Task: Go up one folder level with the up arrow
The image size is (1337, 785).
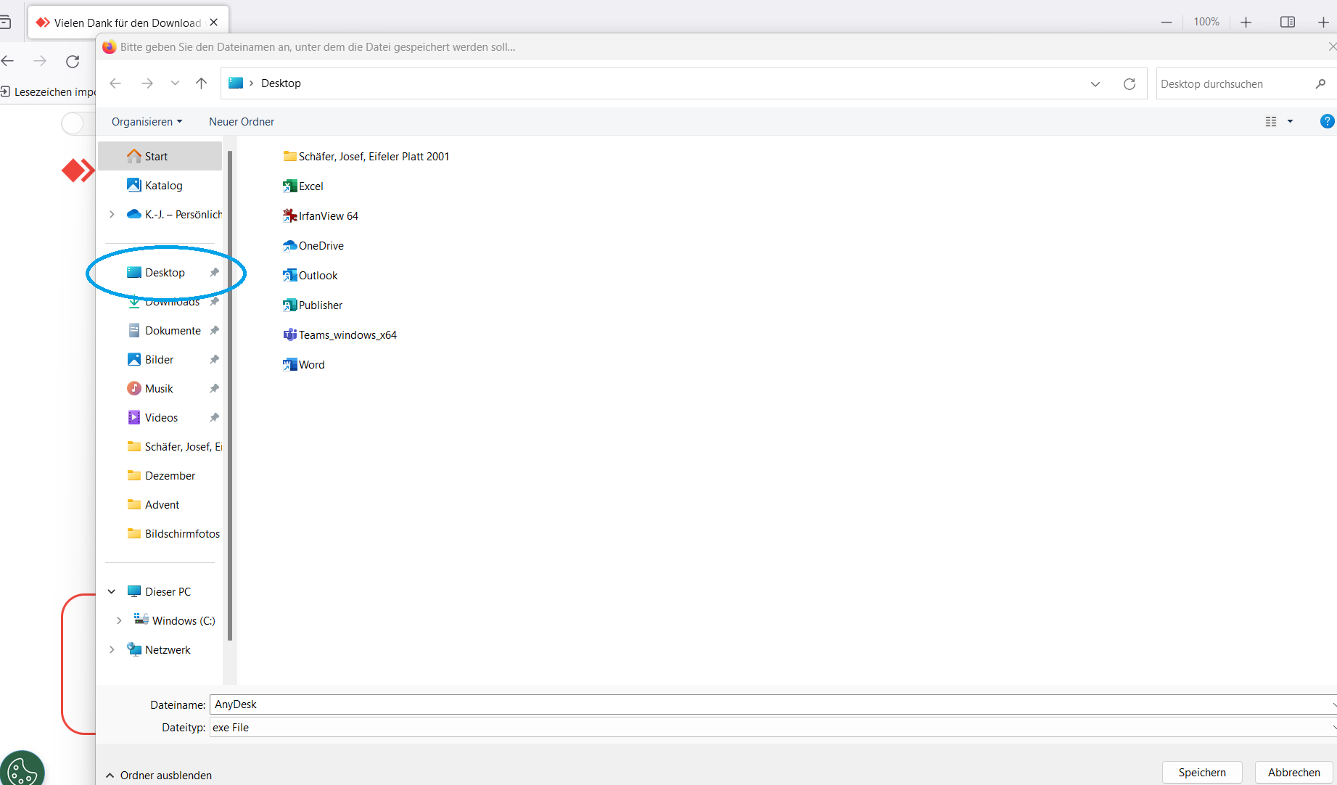Action: (x=202, y=83)
